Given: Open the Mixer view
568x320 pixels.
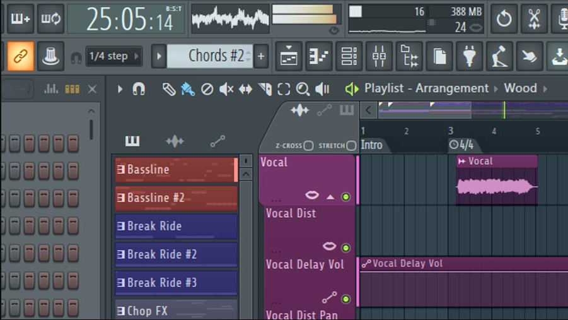Looking at the screenshot, I should click(379, 56).
